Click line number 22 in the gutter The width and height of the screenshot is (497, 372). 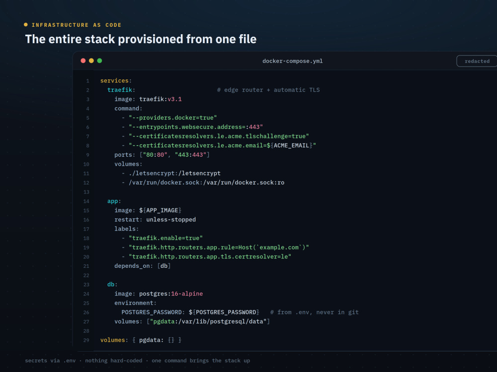tap(86, 275)
